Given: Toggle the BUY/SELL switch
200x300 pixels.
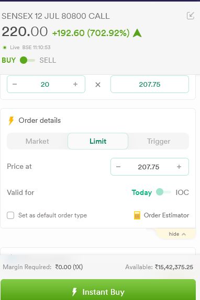Looking at the screenshot, I should point(27,60).
